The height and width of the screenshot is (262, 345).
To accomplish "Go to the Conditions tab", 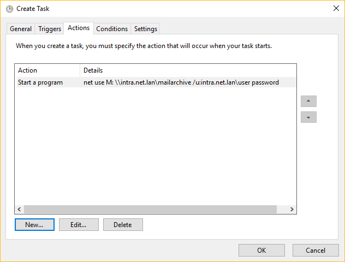I will (x=112, y=29).
